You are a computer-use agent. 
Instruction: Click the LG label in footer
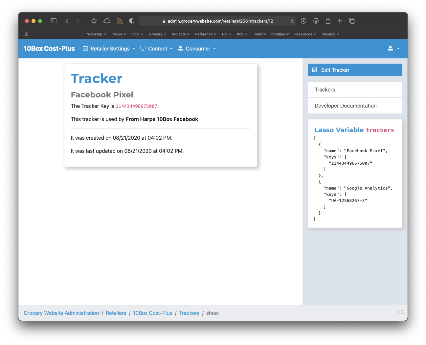401,312
